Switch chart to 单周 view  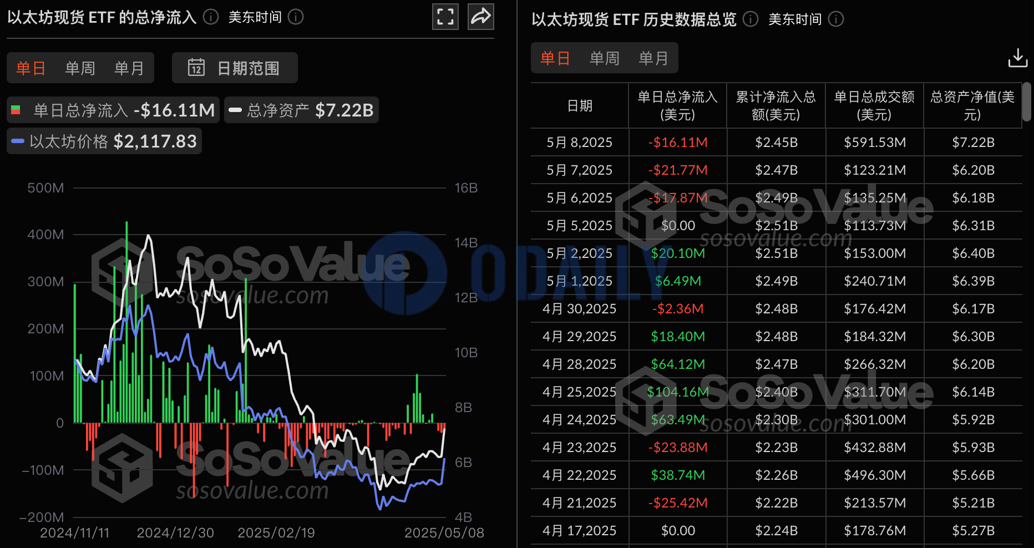pyautogui.click(x=80, y=68)
